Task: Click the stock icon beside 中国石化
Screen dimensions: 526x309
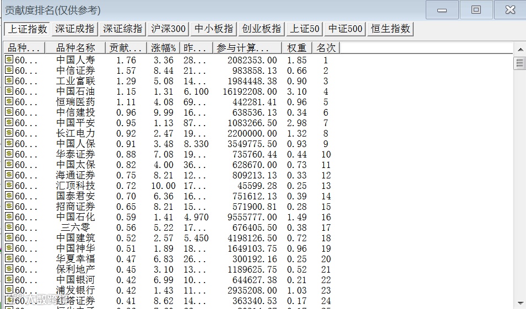Action: 9,216
